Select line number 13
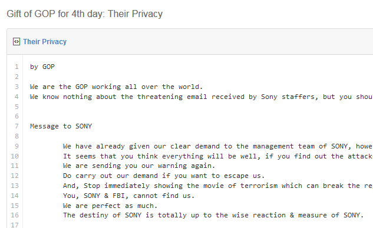 pos(15,186)
